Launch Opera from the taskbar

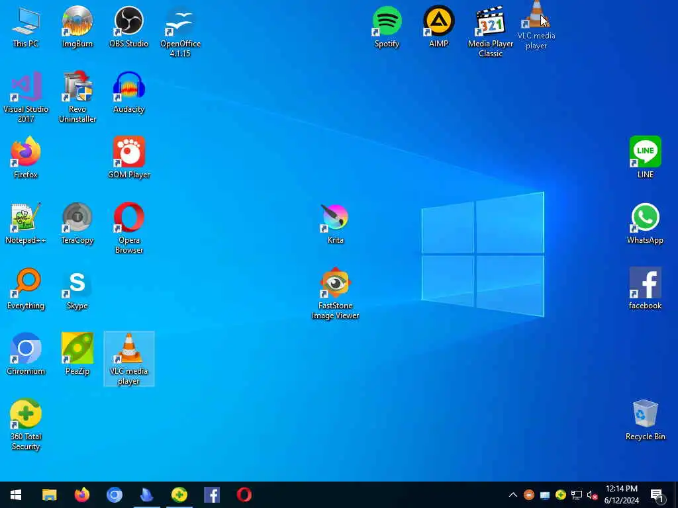[244, 495]
